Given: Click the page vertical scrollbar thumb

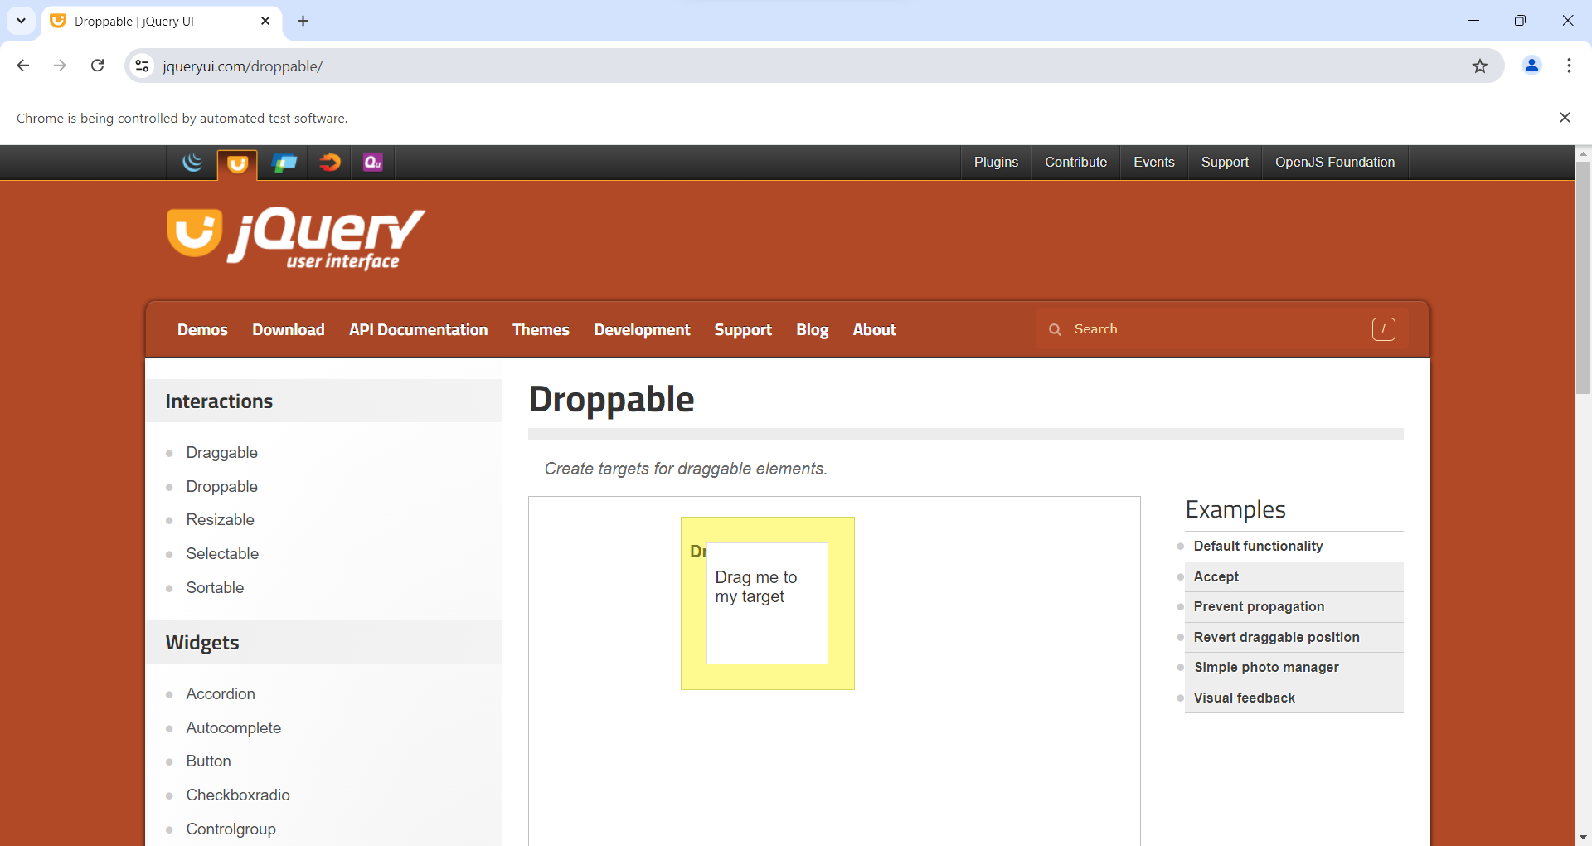Looking at the screenshot, I should [1583, 278].
